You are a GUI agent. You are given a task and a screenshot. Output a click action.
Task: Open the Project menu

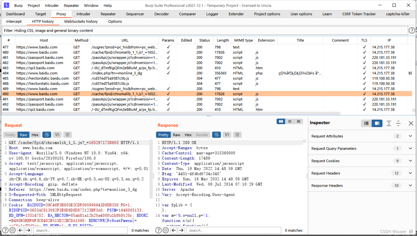click(x=34, y=5)
